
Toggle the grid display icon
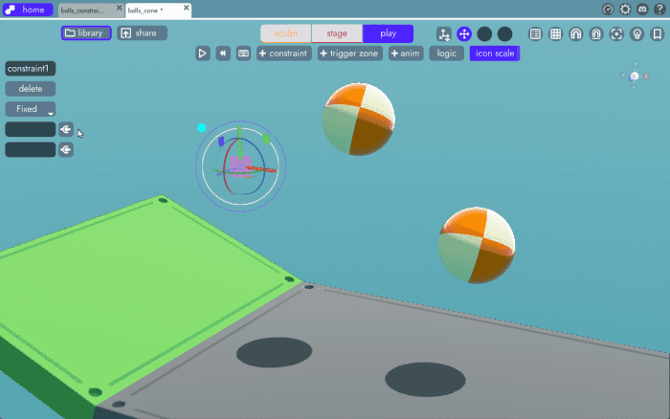click(x=555, y=33)
